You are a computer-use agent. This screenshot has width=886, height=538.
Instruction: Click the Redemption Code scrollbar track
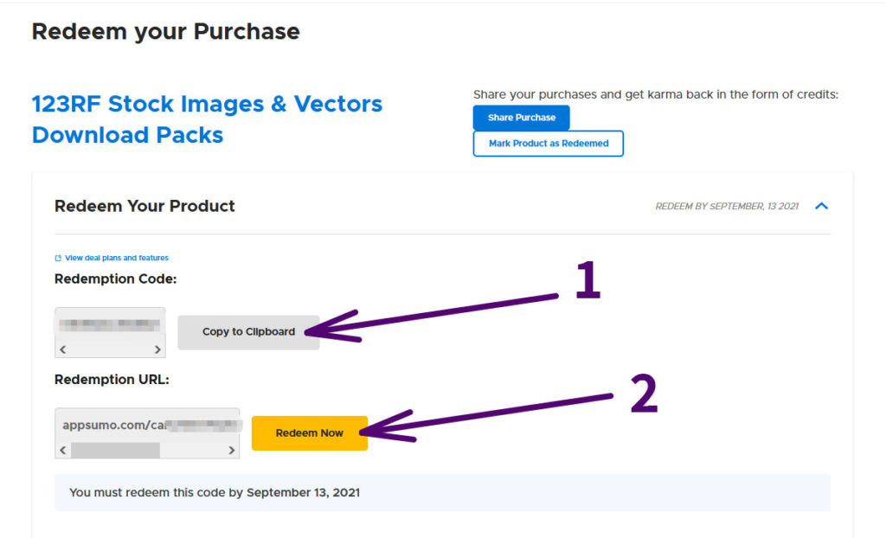pyautogui.click(x=110, y=349)
